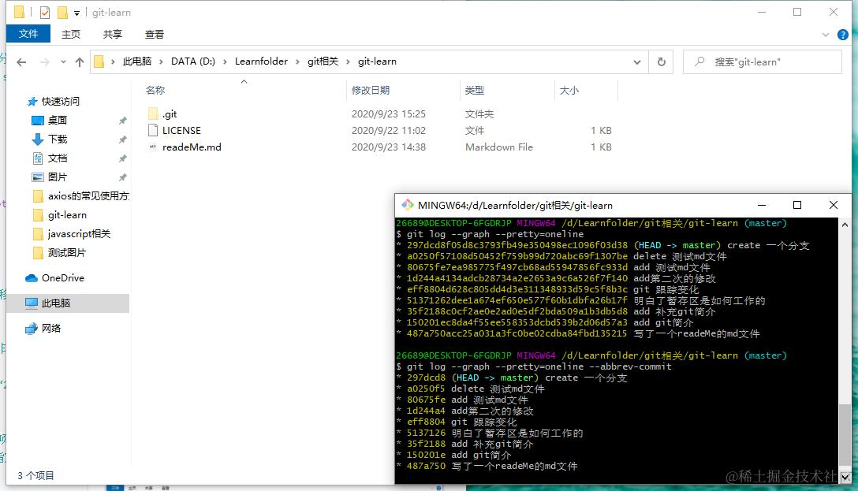858x491 pixels.
Task: Click modified date 2020/9/23 15:25
Action: tap(389, 113)
